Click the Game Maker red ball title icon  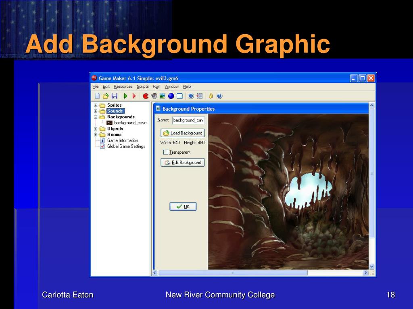[94, 78]
